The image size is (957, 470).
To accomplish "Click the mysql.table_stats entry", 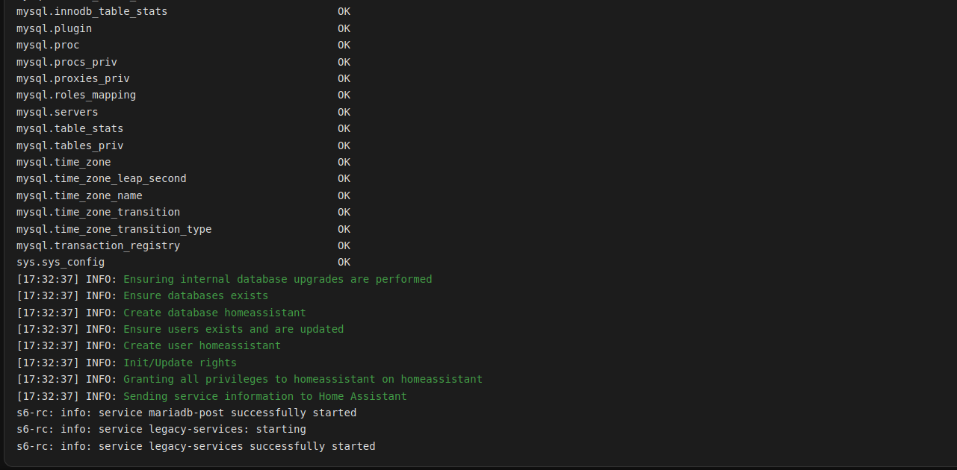I will (x=70, y=128).
